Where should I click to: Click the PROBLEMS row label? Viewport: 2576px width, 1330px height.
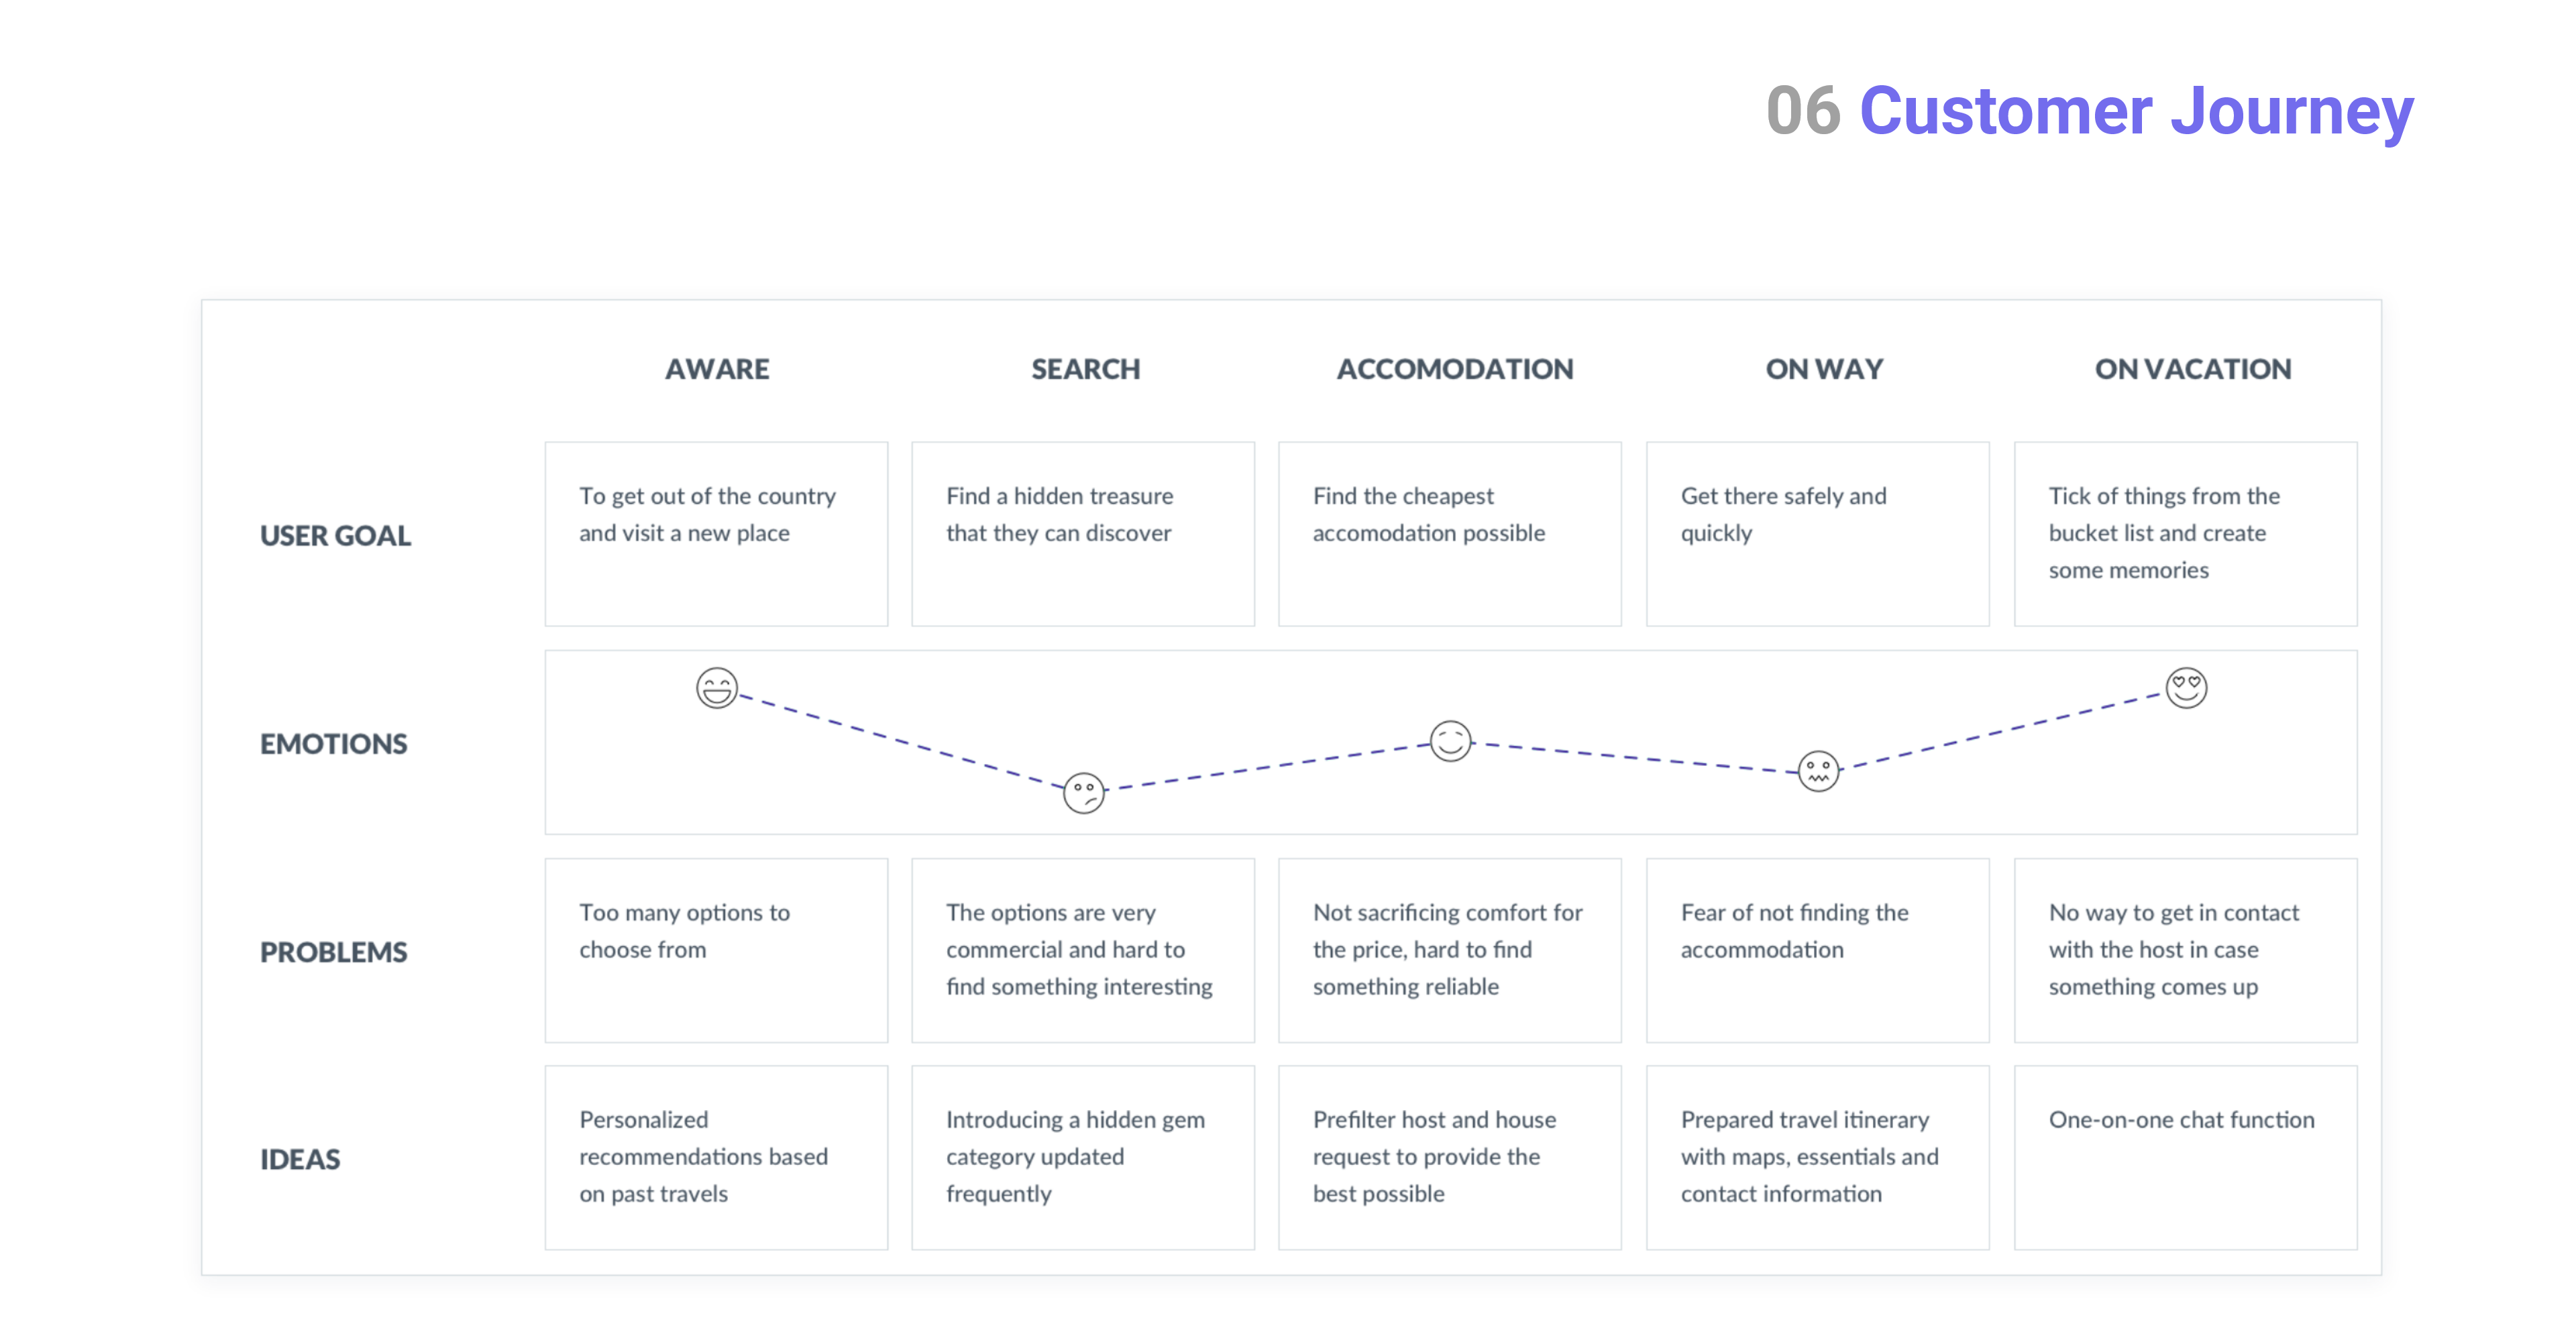(x=333, y=952)
